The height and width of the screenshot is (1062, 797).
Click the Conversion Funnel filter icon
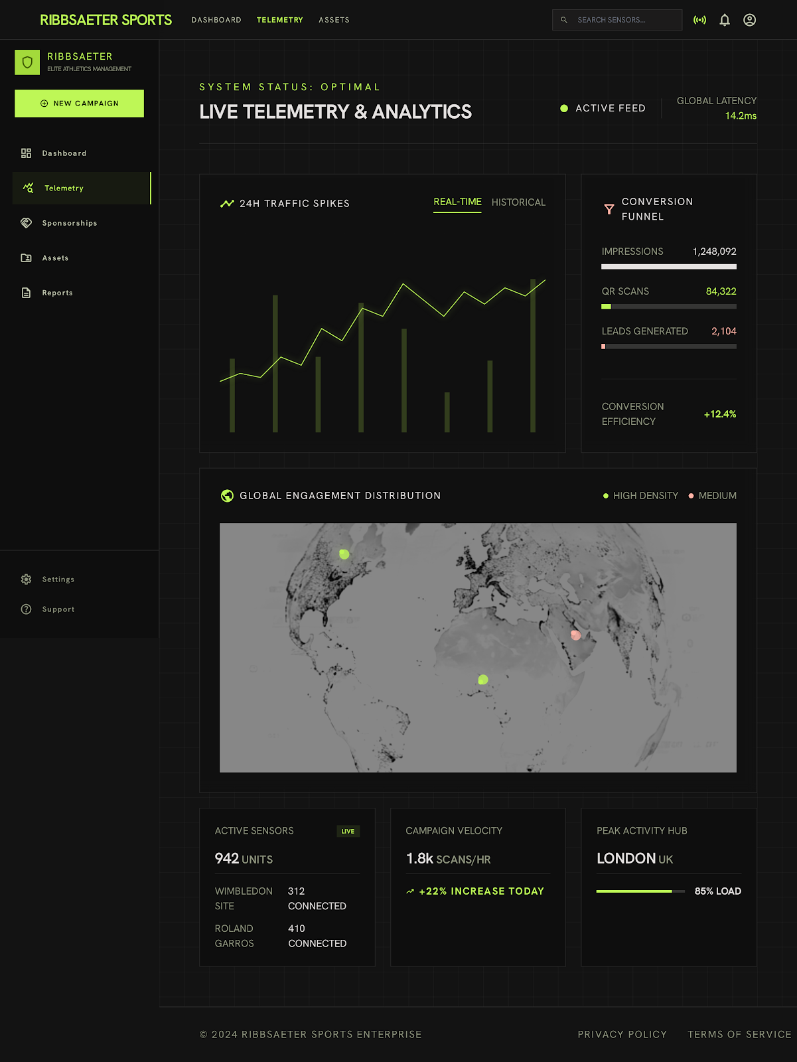coord(609,209)
